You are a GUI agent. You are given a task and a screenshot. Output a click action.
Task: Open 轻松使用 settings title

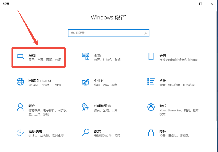(x=35, y=131)
